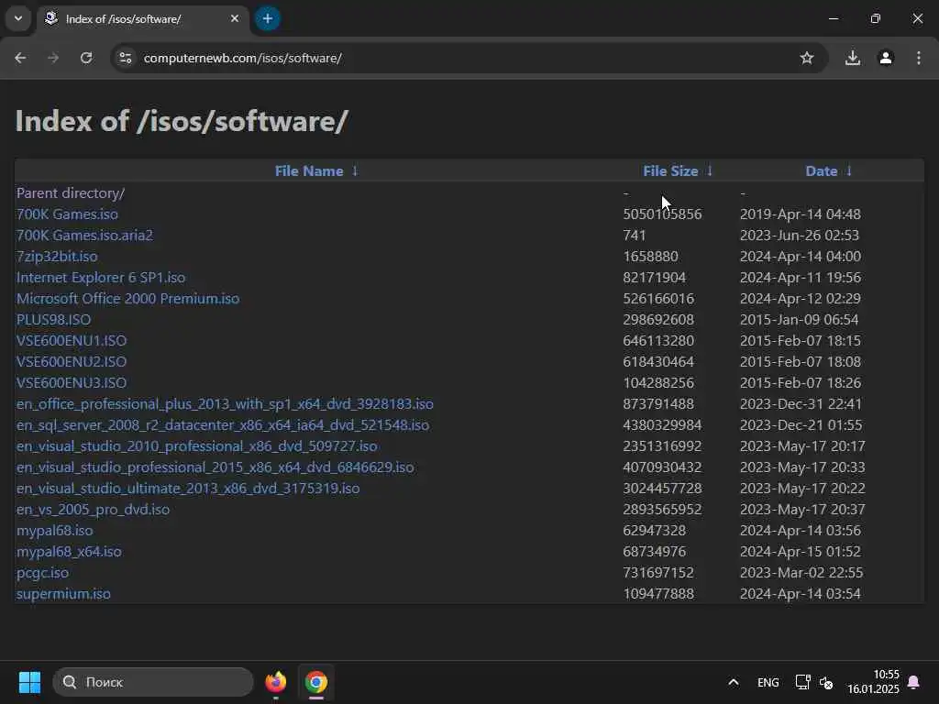The image size is (939, 704).
Task: Close the Index of /isos/software/ tab
Action: 235,18
